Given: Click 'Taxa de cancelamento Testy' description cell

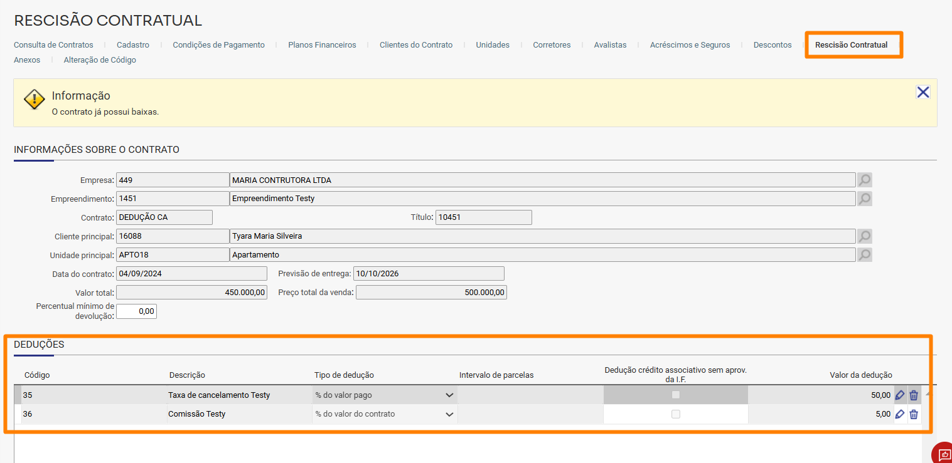Looking at the screenshot, I should pyautogui.click(x=240, y=395).
